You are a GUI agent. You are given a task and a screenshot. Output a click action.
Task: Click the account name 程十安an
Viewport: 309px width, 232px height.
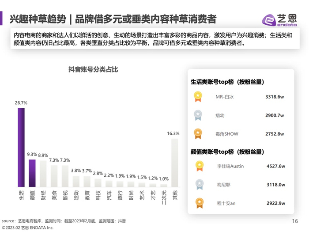226,203
